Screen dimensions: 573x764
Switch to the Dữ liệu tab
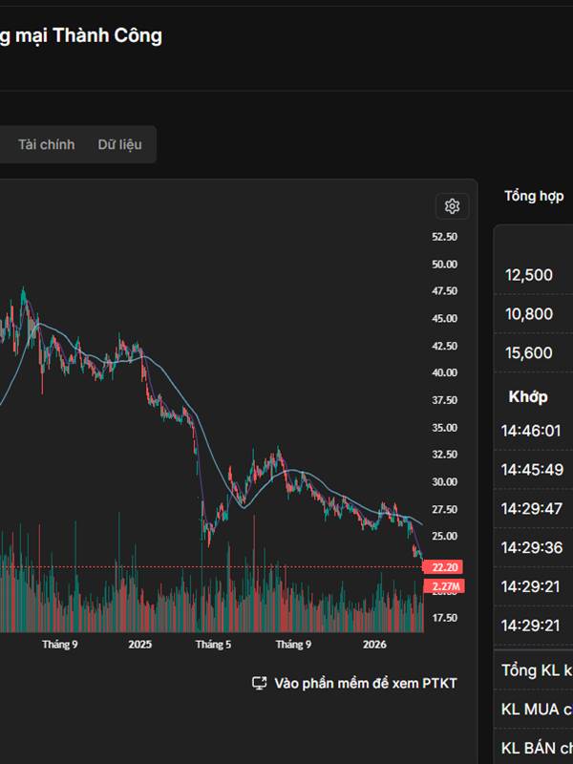pos(119,144)
